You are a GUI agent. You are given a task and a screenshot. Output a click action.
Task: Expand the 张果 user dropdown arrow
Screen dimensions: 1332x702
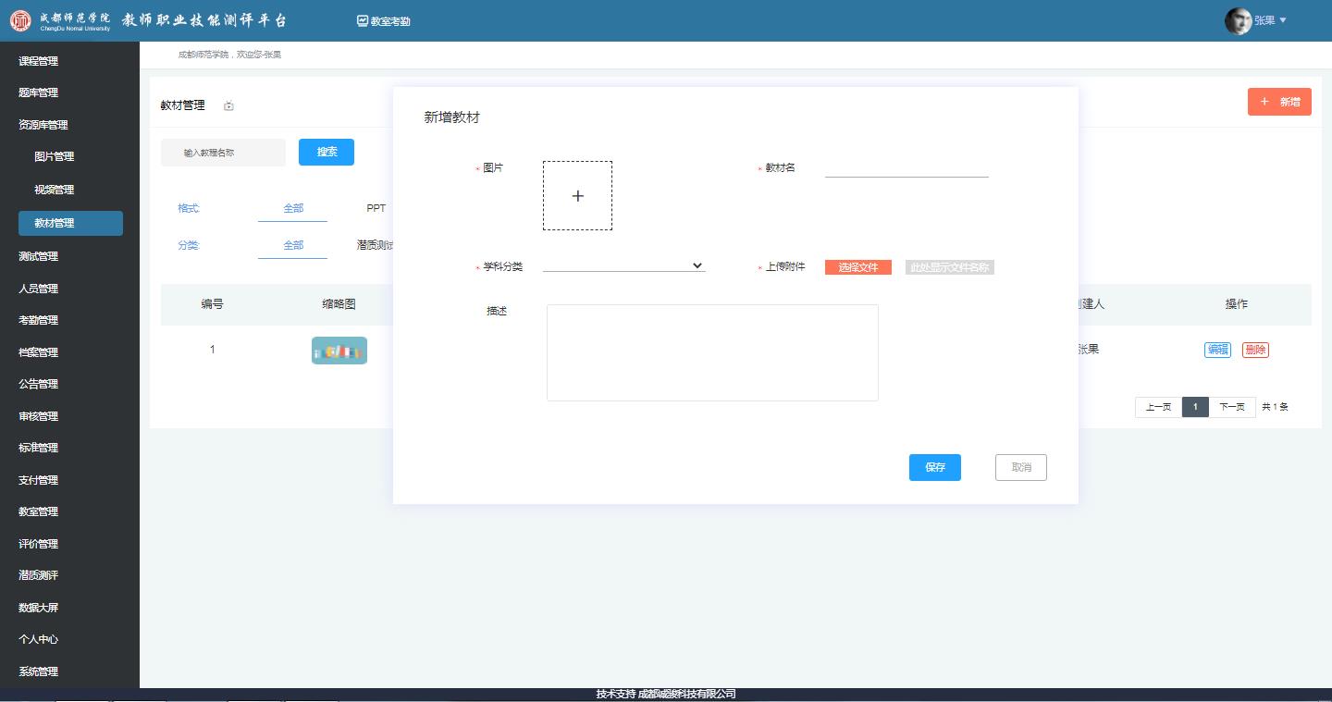1283,20
